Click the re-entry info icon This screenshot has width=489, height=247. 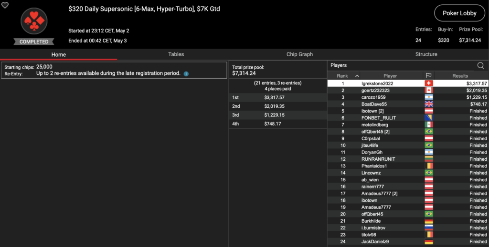click(x=186, y=74)
